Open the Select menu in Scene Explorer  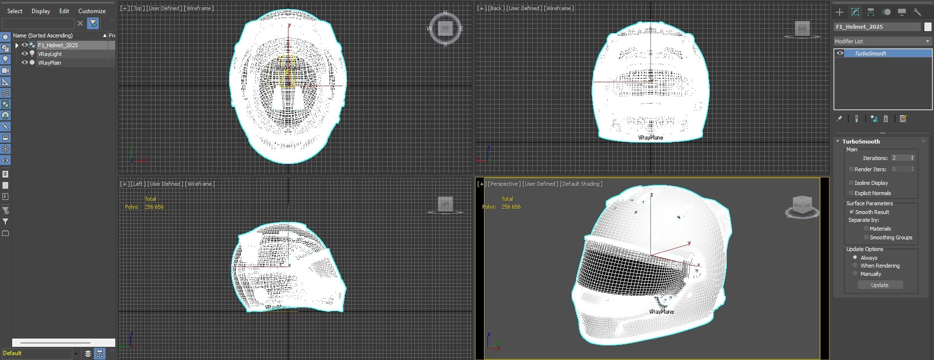15,11
